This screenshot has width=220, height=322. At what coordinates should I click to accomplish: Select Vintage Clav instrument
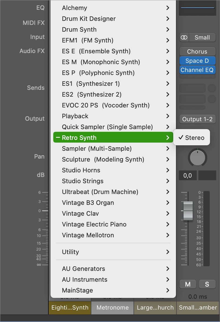click(x=113, y=213)
